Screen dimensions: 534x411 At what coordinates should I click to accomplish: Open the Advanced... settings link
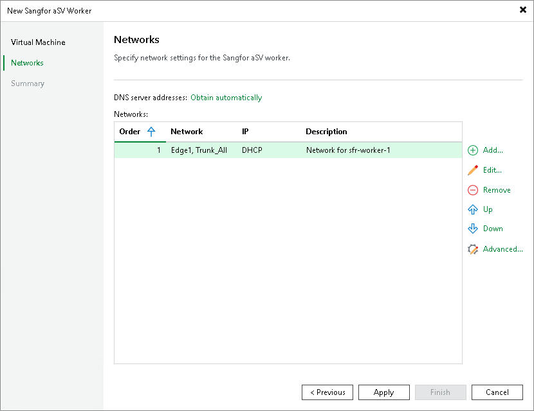pos(502,249)
